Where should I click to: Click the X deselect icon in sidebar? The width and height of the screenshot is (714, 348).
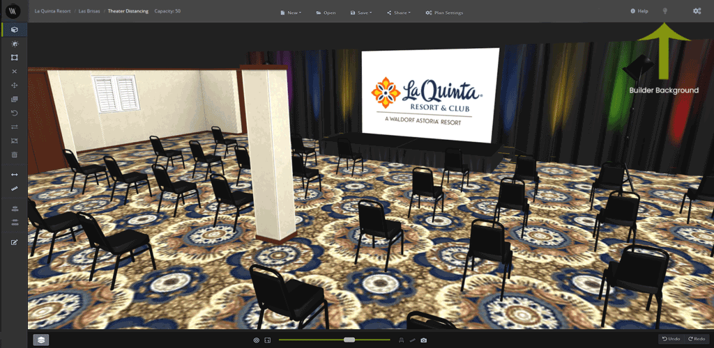click(15, 71)
